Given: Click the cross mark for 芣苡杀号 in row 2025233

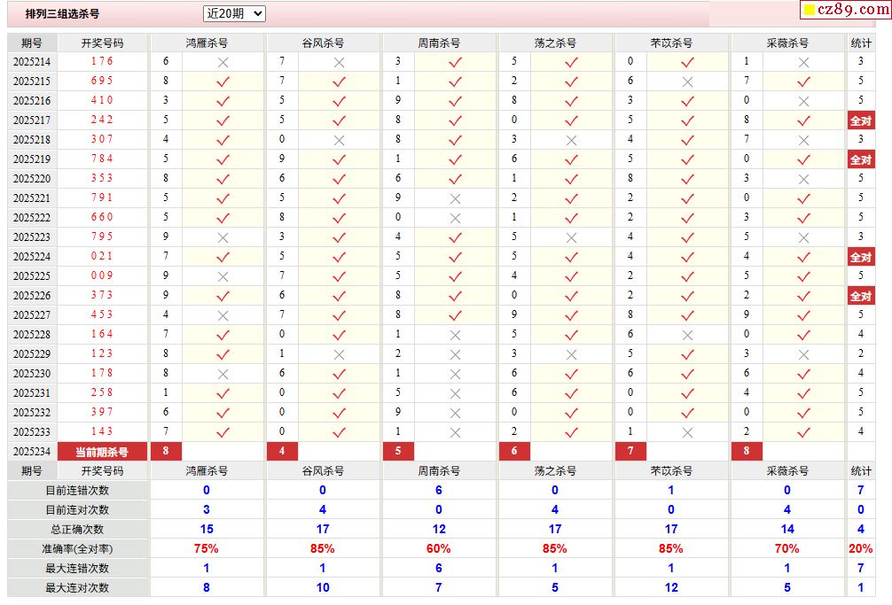Looking at the screenshot, I should [687, 433].
